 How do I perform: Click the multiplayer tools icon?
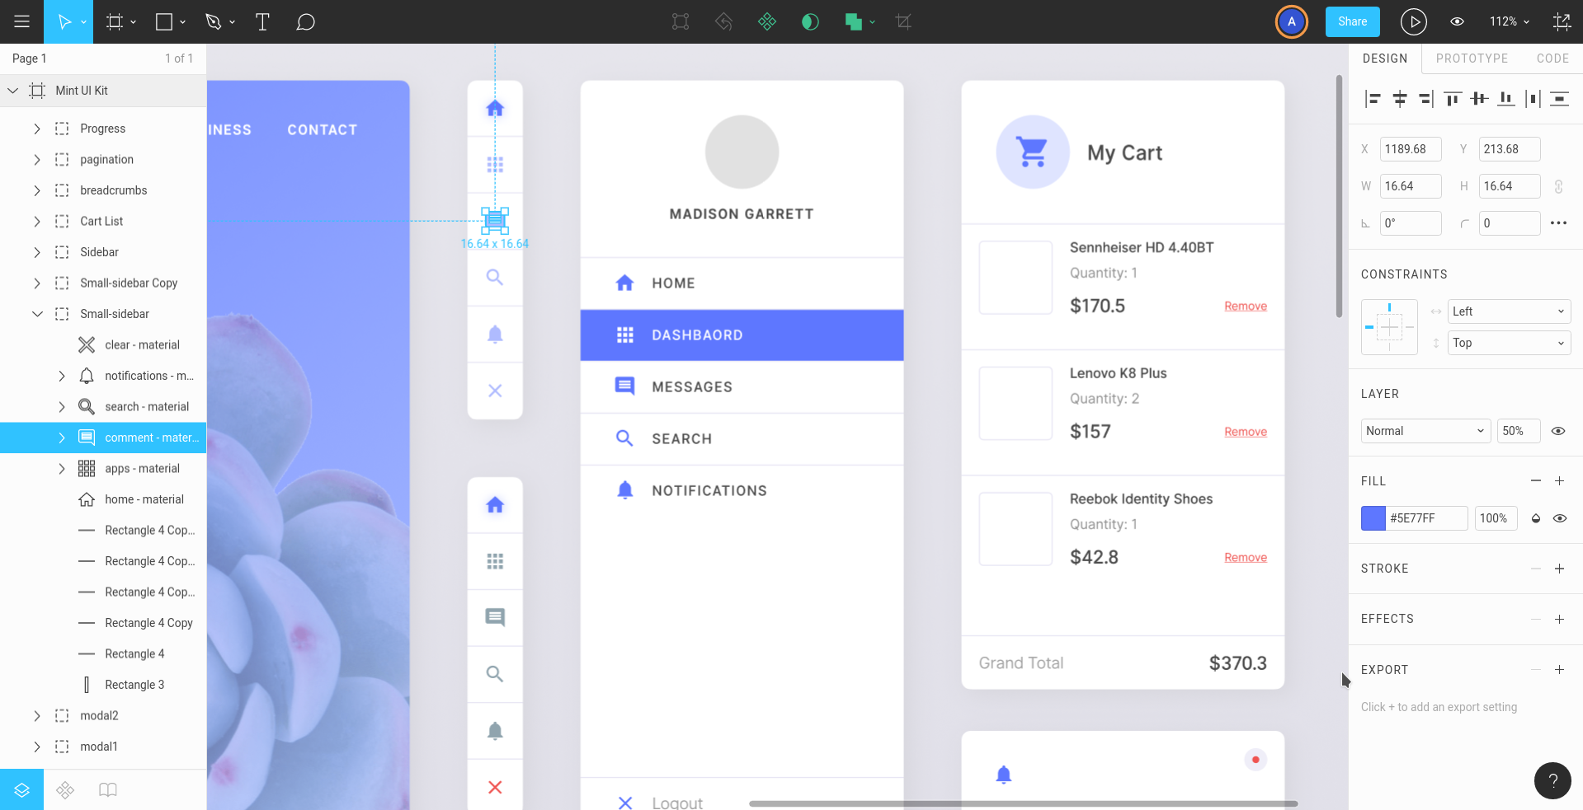1562,21
